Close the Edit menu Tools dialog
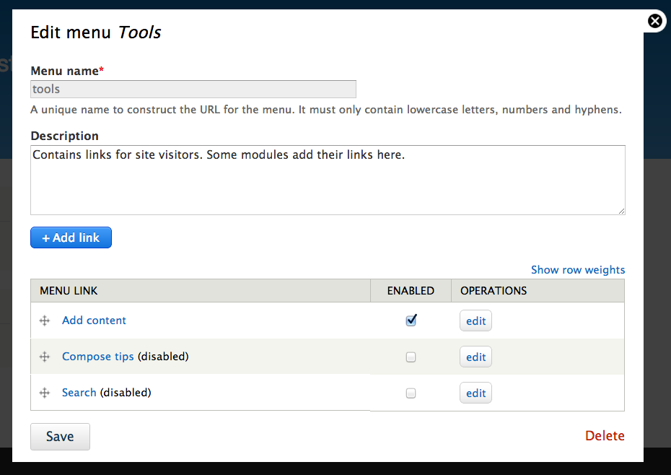 coord(654,20)
